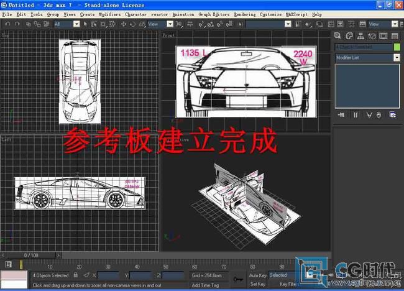Open the reference coordinate 'View' dropdown

[170, 24]
